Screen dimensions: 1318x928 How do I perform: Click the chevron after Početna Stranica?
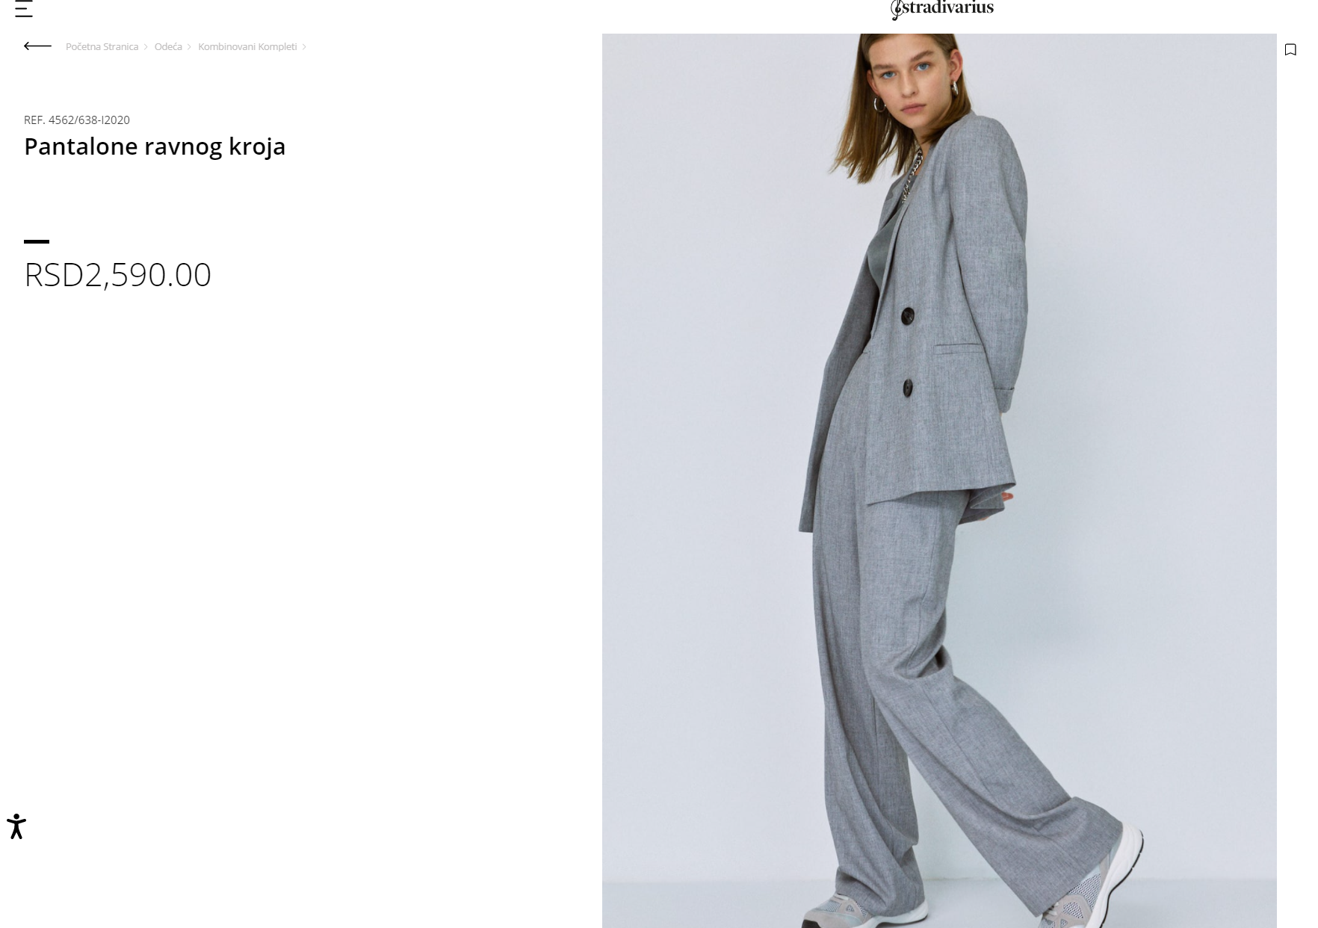click(x=146, y=47)
